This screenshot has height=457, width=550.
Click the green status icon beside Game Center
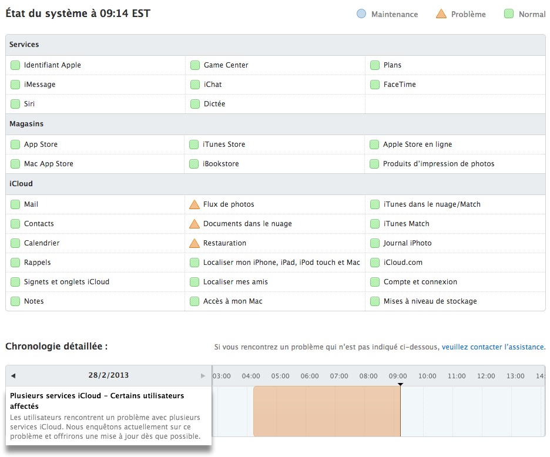pyautogui.click(x=195, y=65)
